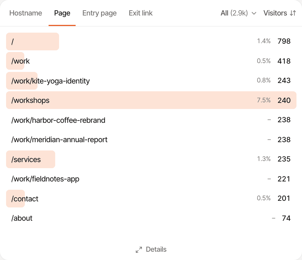Viewport: 302px width, 260px height.
Task: Click the 243 visitors count
Action: [284, 80]
